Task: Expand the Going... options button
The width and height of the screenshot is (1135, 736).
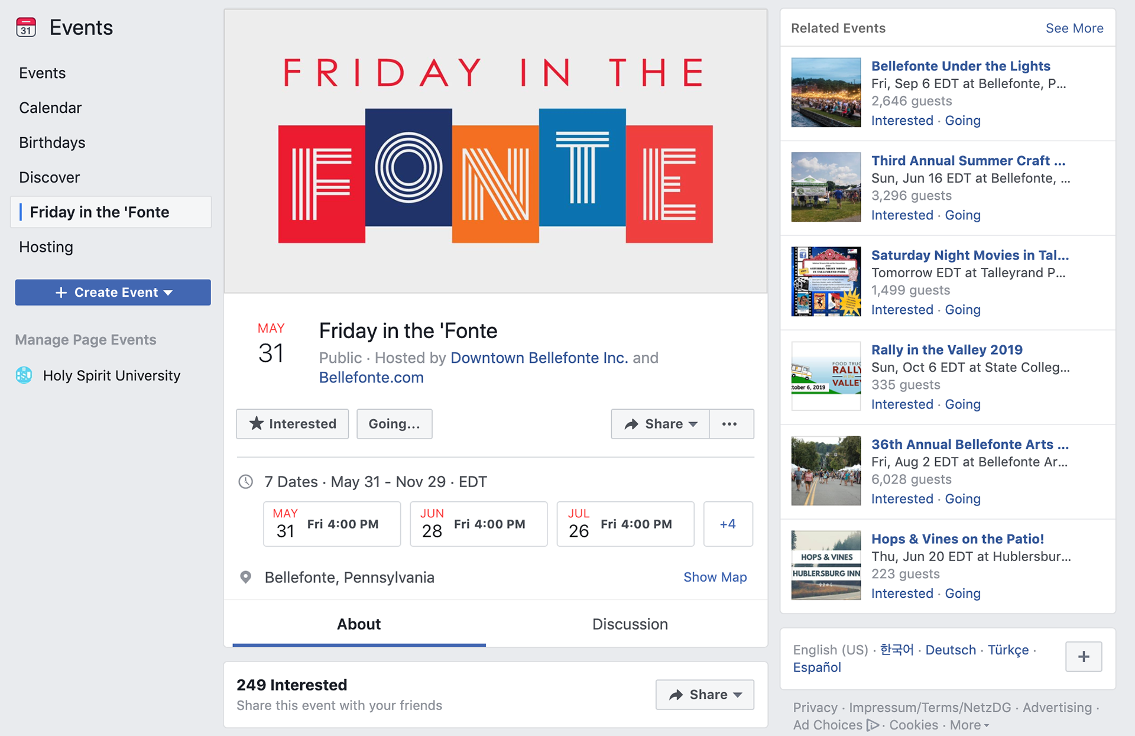Action: 394,424
